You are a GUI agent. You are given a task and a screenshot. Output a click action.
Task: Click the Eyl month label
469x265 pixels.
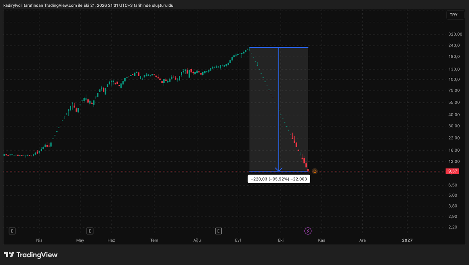pyautogui.click(x=238, y=240)
